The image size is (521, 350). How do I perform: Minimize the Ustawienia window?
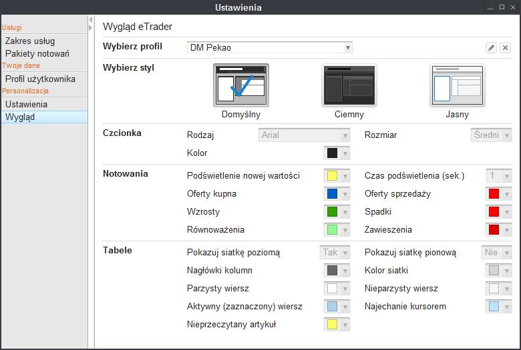point(490,7)
